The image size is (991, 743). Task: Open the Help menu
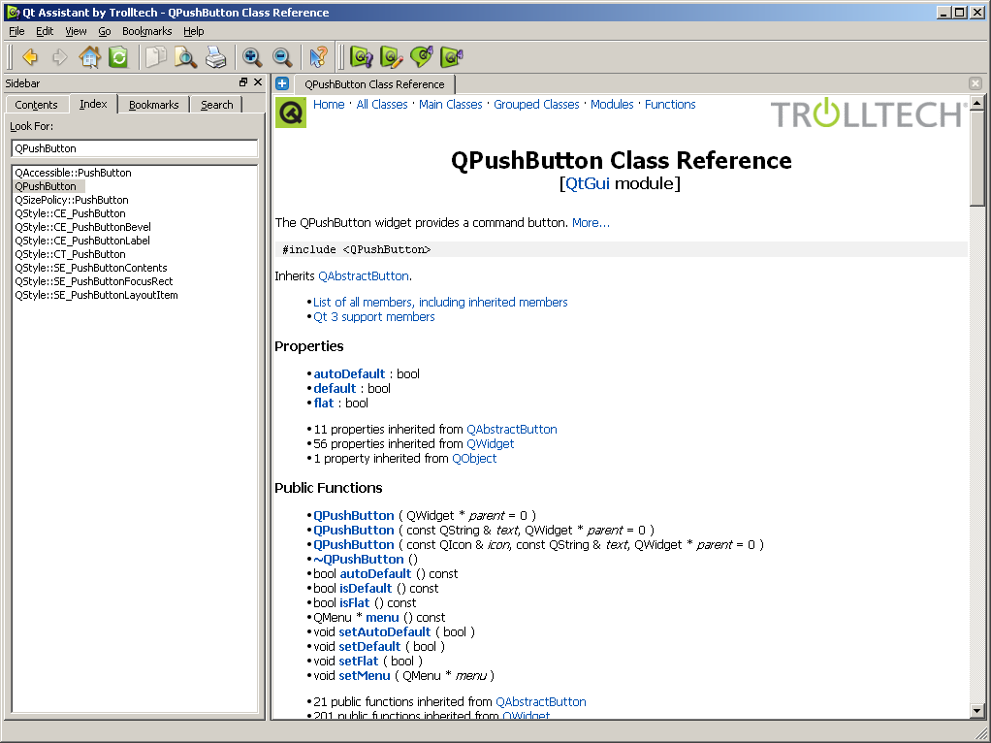(193, 31)
